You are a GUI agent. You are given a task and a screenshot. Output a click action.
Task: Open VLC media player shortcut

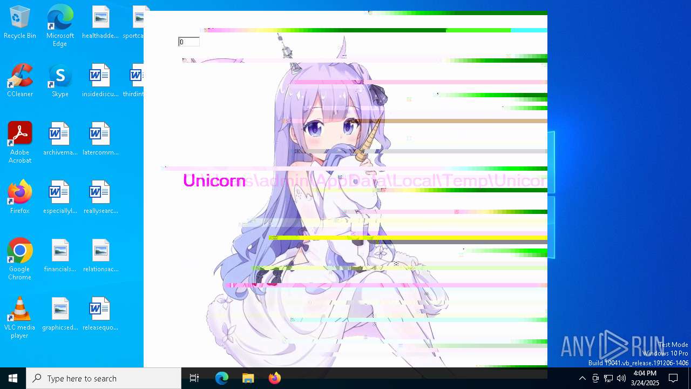pos(20,318)
